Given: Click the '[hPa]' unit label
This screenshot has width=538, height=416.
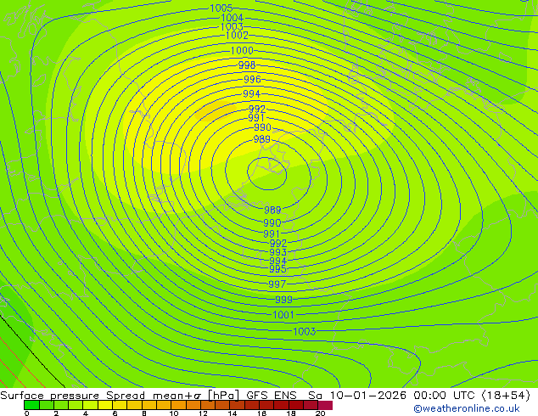Looking at the screenshot, I should 223,396.
